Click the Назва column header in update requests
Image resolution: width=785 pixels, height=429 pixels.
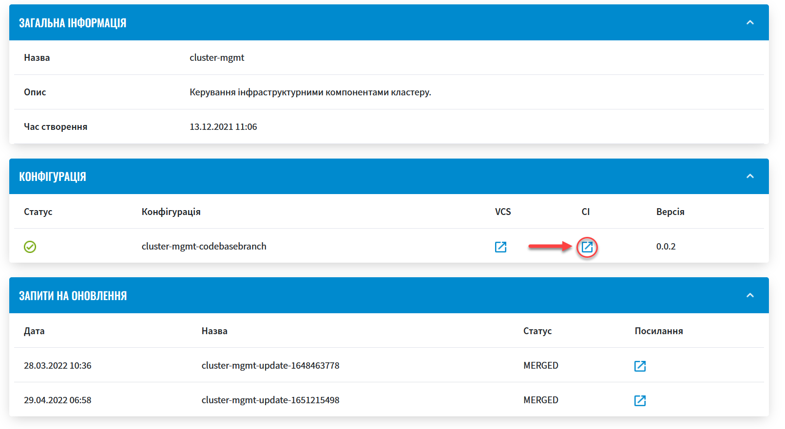click(x=214, y=331)
